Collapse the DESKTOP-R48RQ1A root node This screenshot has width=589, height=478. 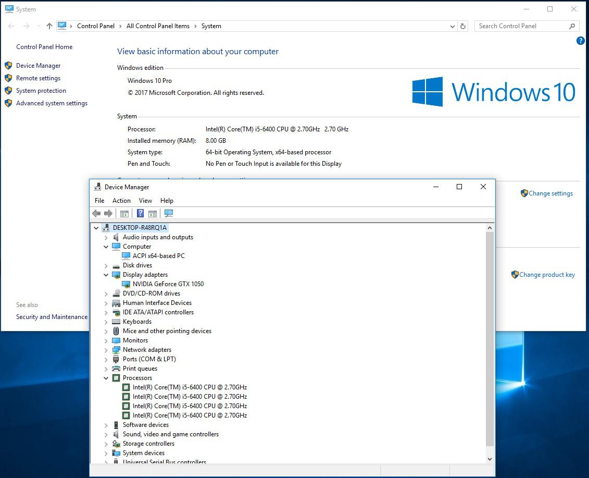(x=96, y=228)
